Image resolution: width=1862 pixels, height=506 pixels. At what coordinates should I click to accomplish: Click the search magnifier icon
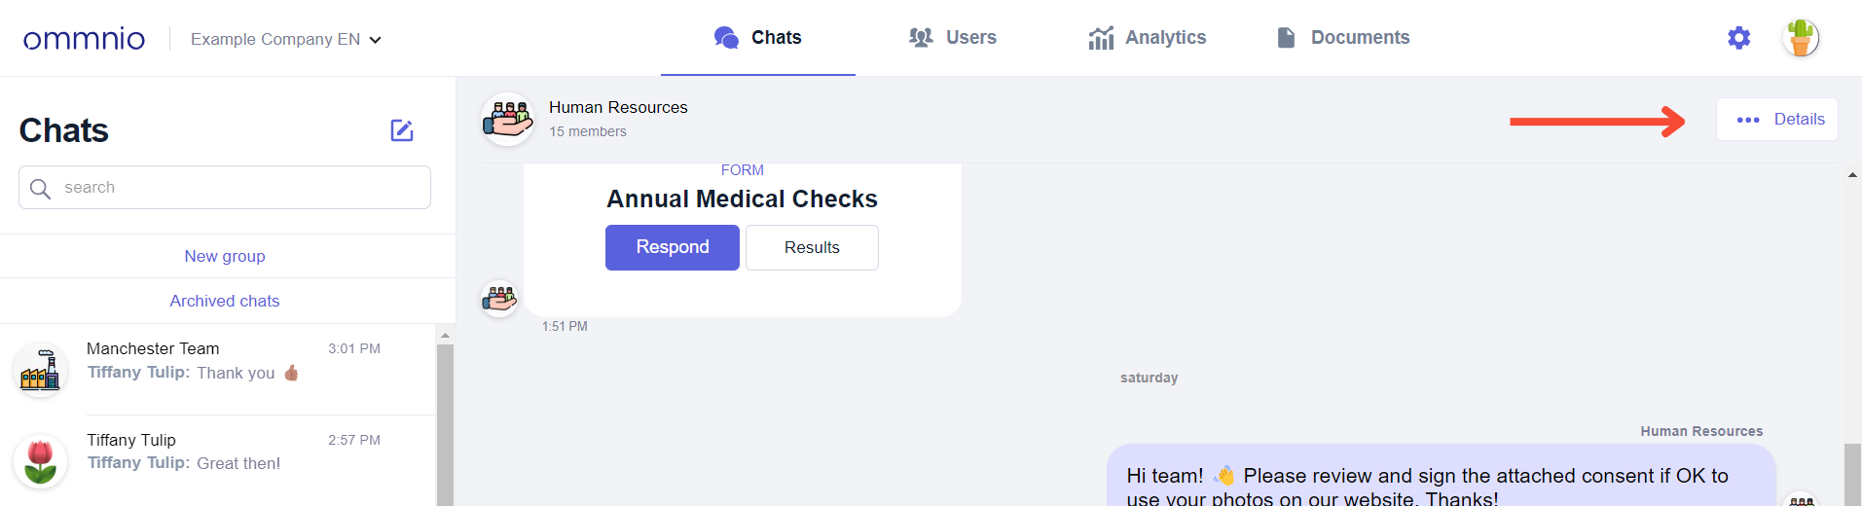40,188
